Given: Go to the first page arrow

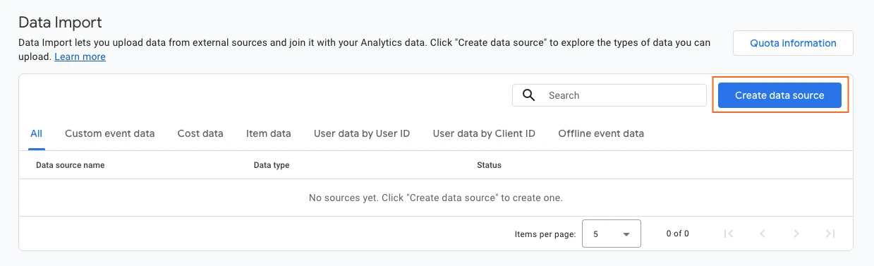Looking at the screenshot, I should [729, 234].
